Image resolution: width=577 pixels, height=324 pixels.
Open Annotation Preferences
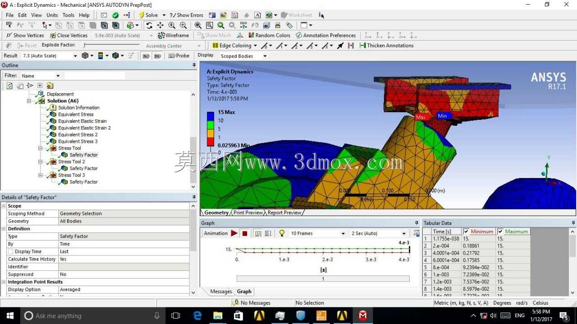tap(326, 35)
